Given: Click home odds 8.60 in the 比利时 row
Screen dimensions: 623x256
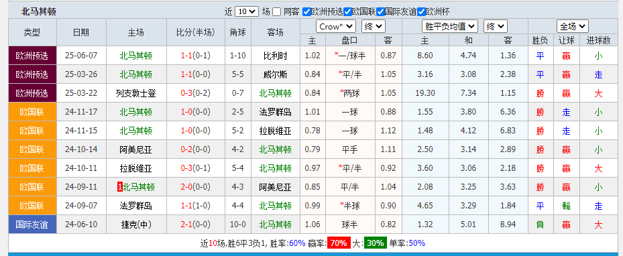Looking at the screenshot, I should (426, 56).
